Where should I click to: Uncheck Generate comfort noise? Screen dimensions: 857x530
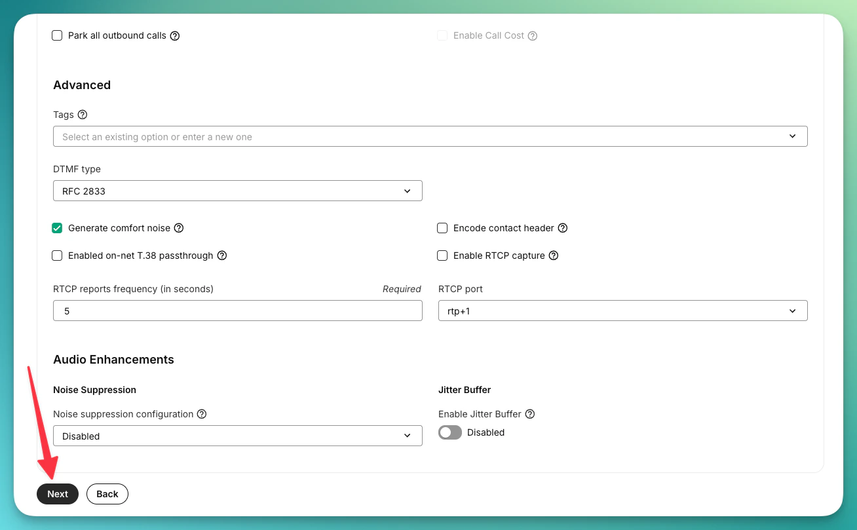click(x=57, y=228)
